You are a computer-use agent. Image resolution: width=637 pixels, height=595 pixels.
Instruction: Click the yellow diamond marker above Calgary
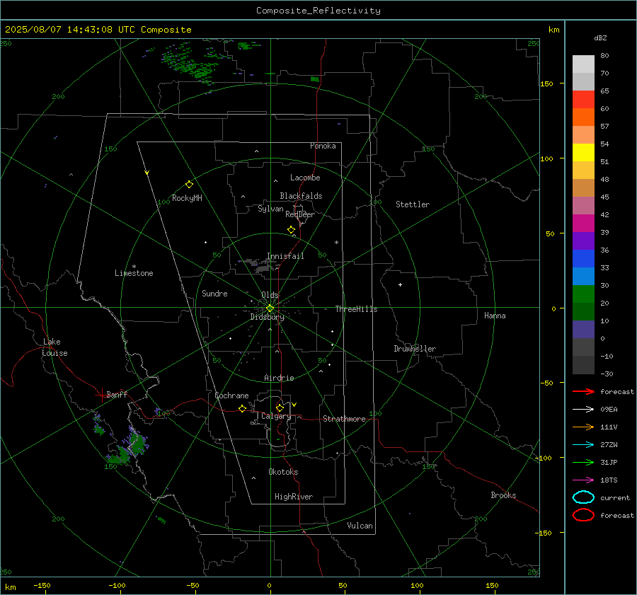click(x=280, y=408)
